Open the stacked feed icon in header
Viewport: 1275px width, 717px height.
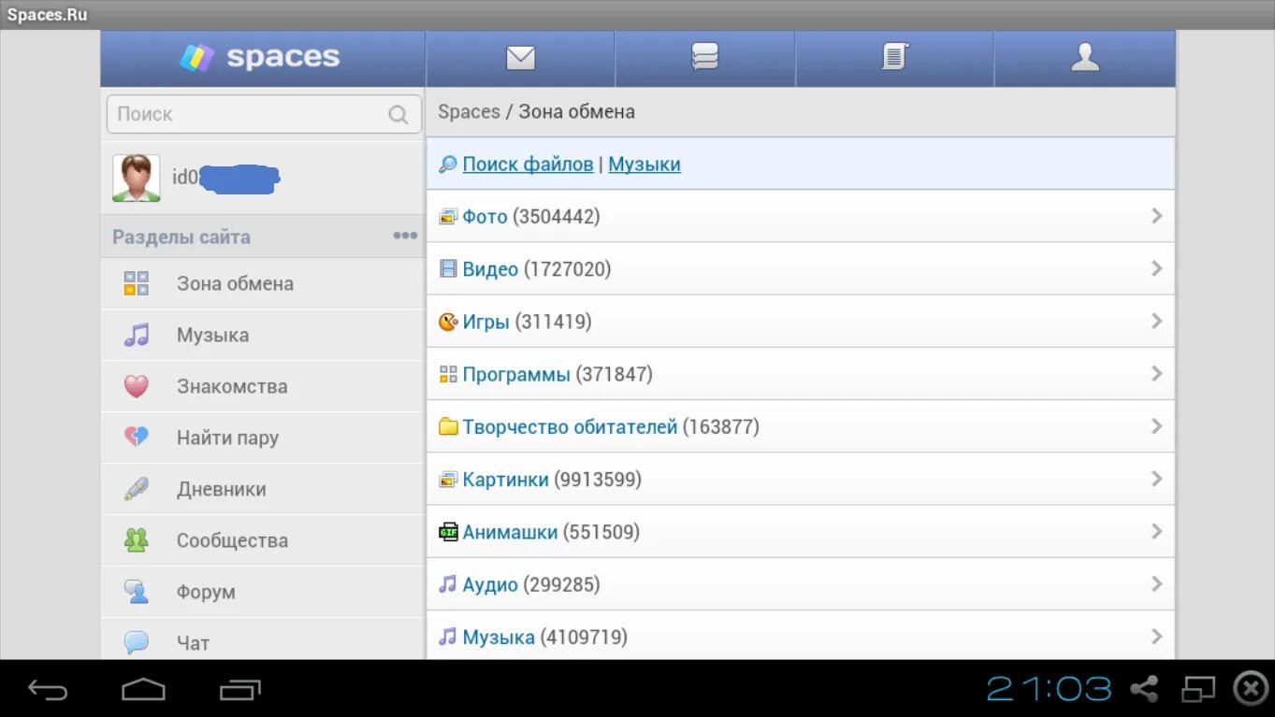[704, 58]
